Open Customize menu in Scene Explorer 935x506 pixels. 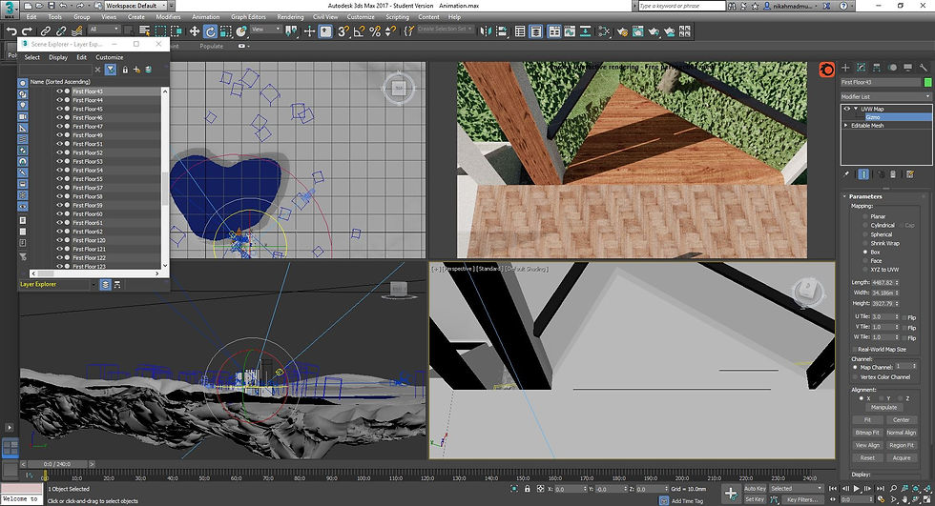pos(110,58)
